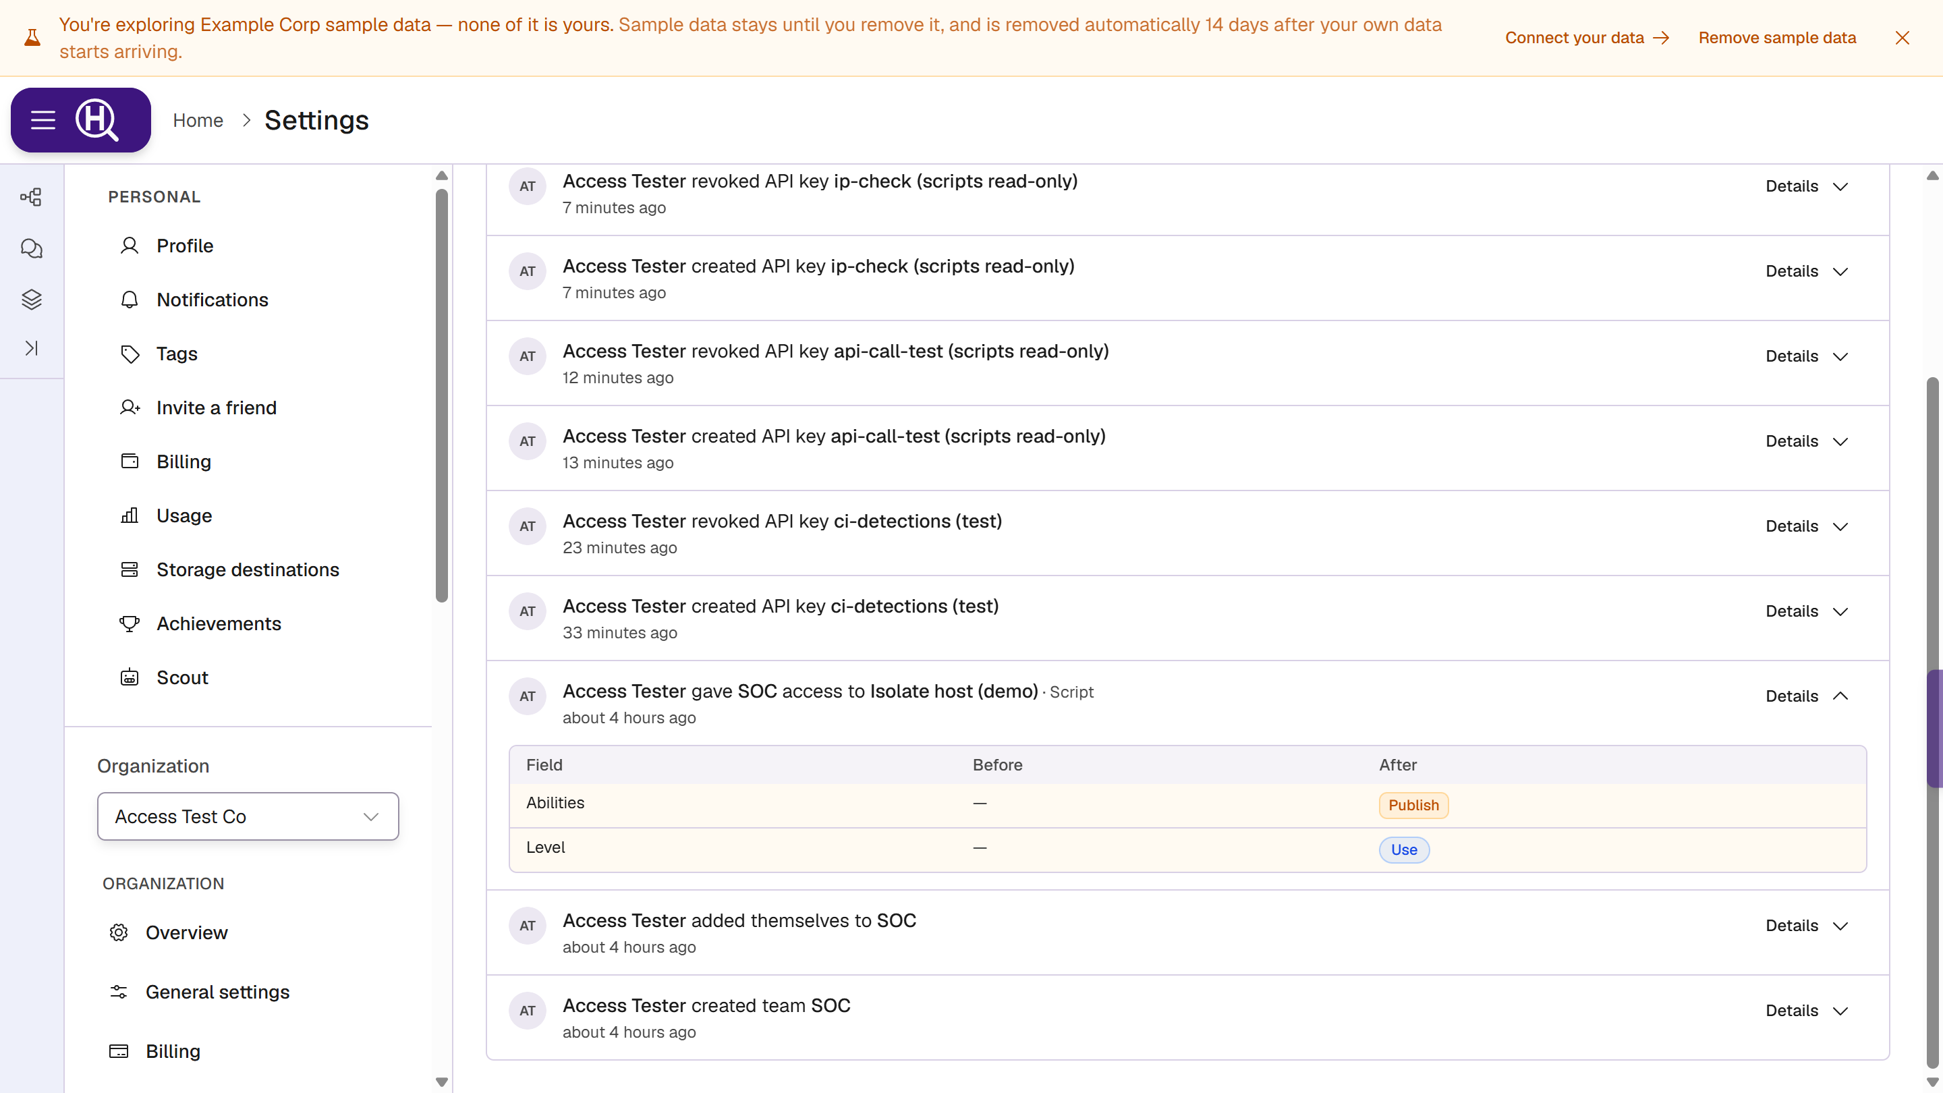Click the 'Level' field row
This screenshot has height=1093, width=1943.
pyautogui.click(x=1187, y=850)
